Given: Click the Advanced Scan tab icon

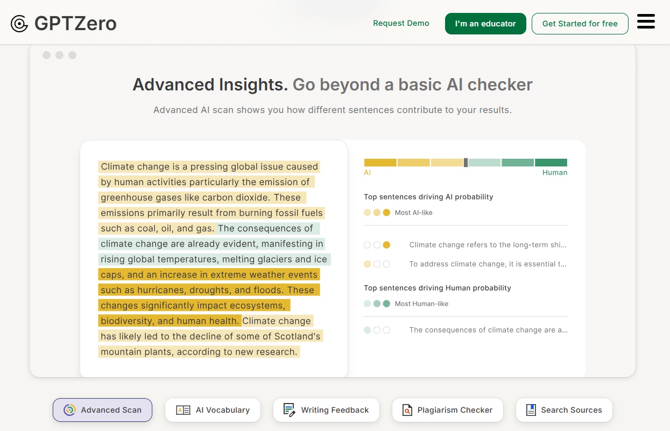Looking at the screenshot, I should [x=69, y=410].
